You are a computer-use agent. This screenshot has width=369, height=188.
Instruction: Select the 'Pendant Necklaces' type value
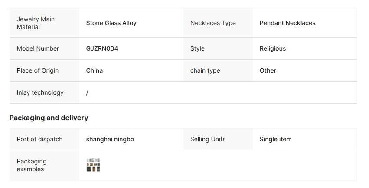pos(287,23)
